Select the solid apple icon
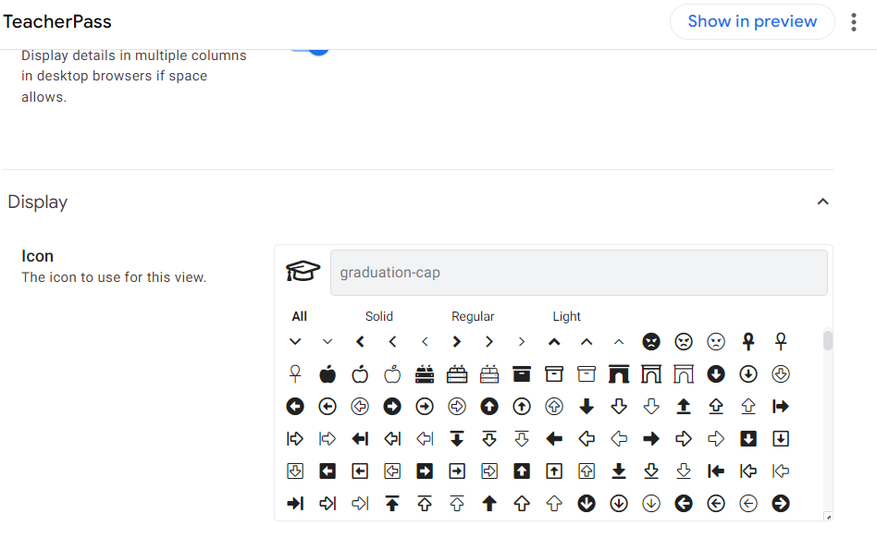 pos(327,374)
